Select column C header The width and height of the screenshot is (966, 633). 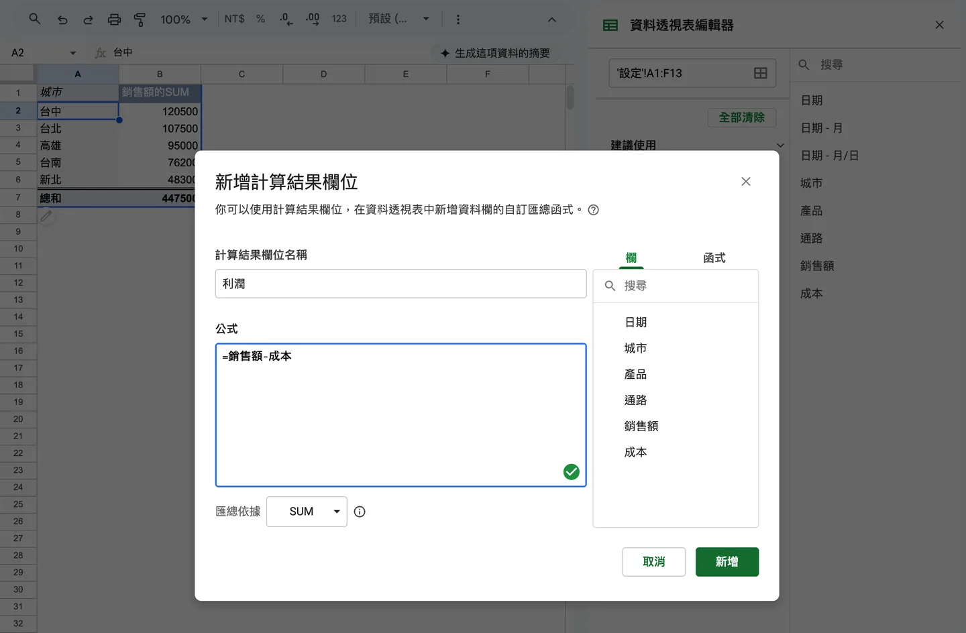(x=241, y=74)
